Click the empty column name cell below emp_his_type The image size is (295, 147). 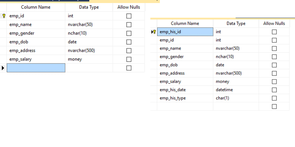point(185,106)
